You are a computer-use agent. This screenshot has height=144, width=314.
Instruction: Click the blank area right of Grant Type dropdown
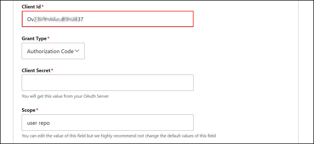163,51
